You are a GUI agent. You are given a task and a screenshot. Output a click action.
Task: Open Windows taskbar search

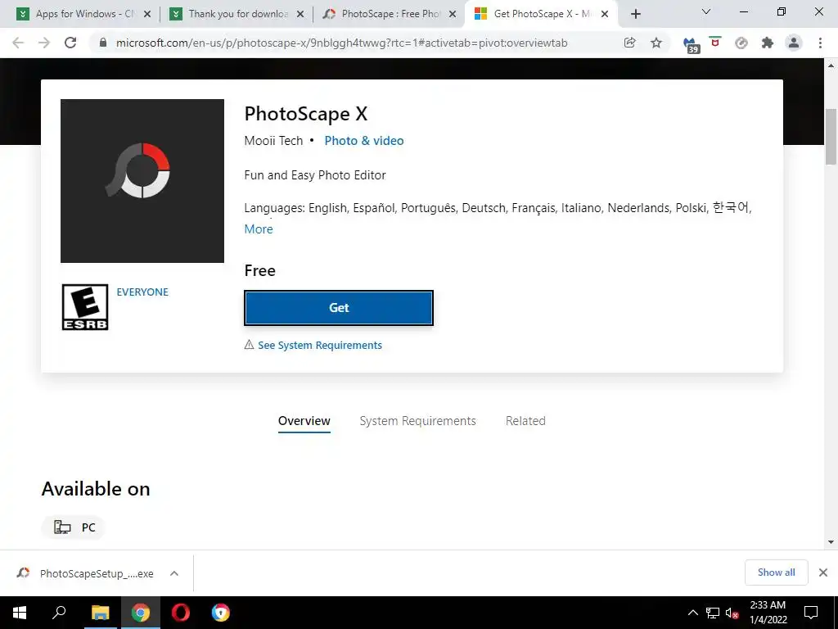coord(59,612)
